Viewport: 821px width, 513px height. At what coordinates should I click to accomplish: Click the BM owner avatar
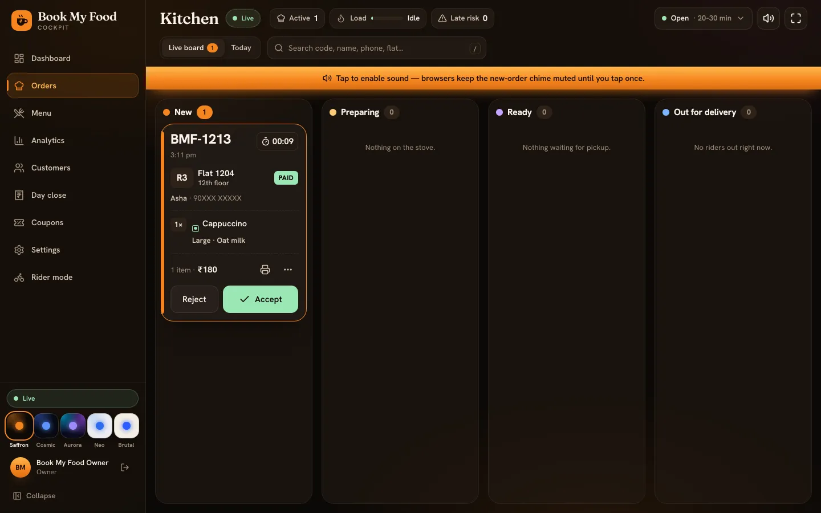click(21, 467)
